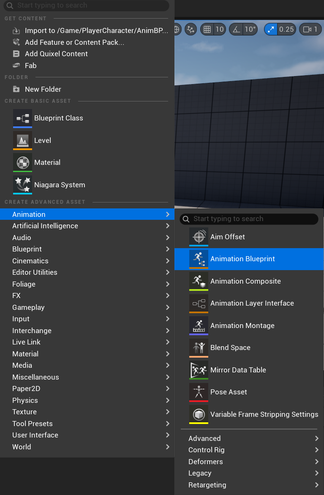Open the Live Link category
Viewport: 324px width, 495px height.
point(87,342)
